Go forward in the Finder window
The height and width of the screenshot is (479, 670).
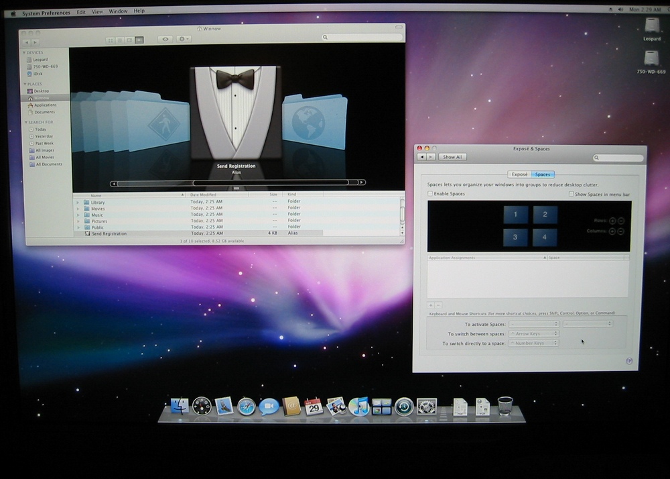pos(36,42)
